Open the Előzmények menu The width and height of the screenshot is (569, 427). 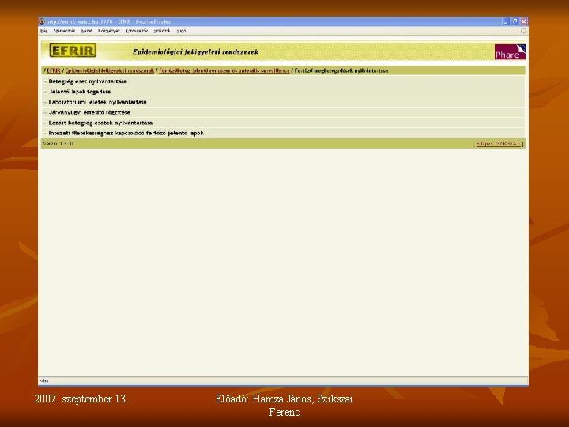point(109,31)
